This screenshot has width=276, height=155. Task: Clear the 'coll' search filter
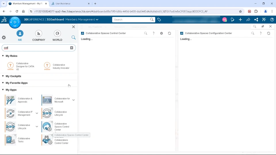tap(72, 48)
